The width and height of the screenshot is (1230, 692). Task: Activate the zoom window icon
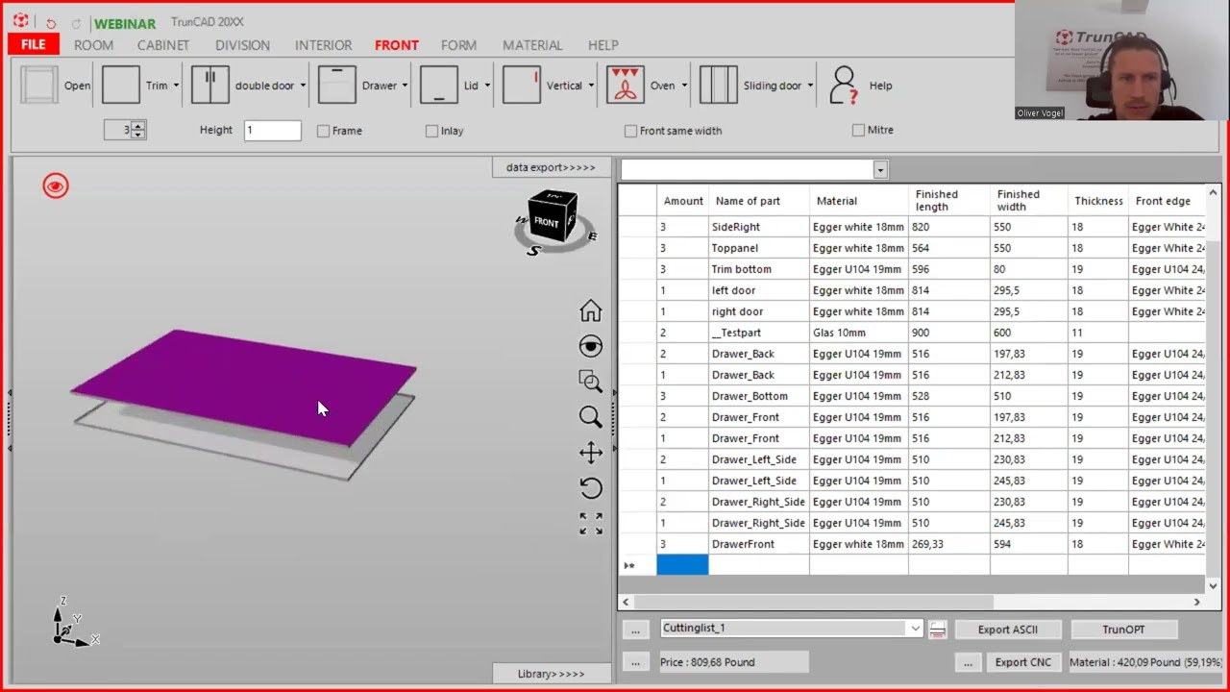point(590,382)
